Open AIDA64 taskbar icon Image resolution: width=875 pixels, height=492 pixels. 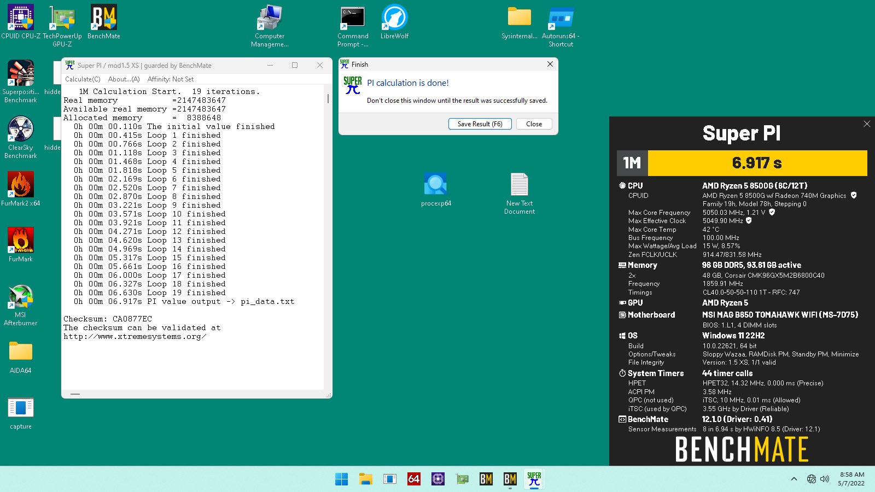[x=414, y=479]
